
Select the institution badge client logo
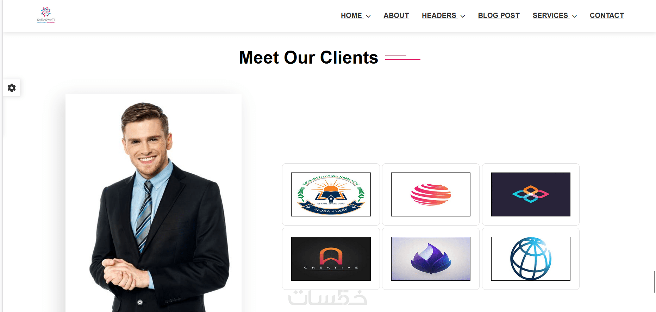pos(331,194)
